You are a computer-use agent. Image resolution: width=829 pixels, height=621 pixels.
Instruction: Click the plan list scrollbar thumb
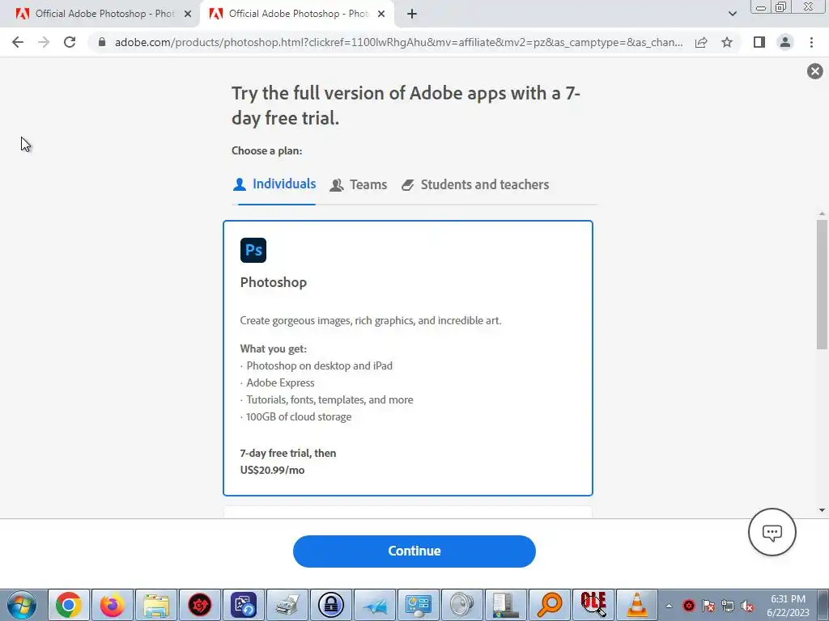pyautogui.click(x=822, y=284)
